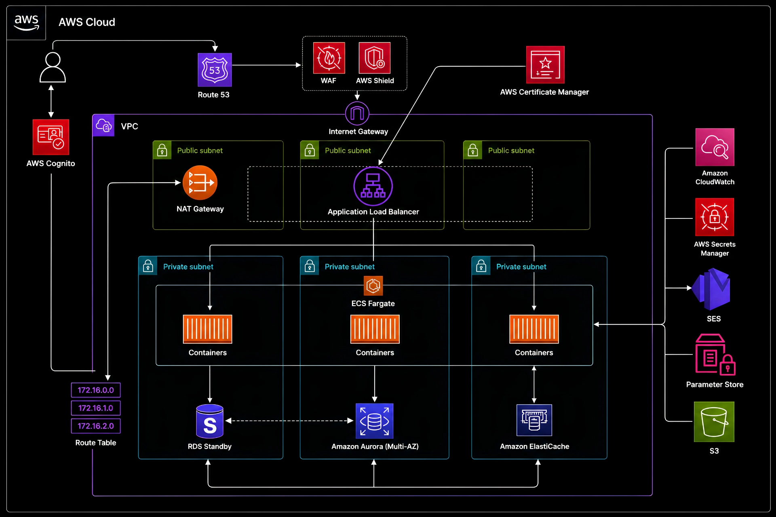This screenshot has height=517, width=776.
Task: Click the AWS Secrets Manager label
Action: point(715,249)
